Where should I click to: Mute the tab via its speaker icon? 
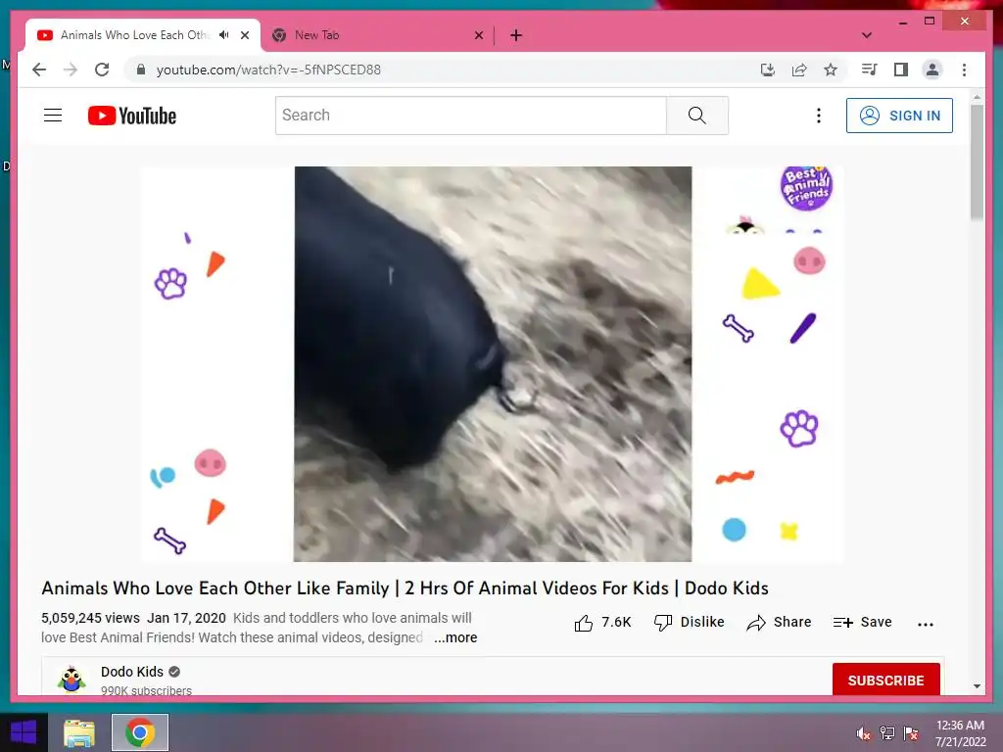224,35
